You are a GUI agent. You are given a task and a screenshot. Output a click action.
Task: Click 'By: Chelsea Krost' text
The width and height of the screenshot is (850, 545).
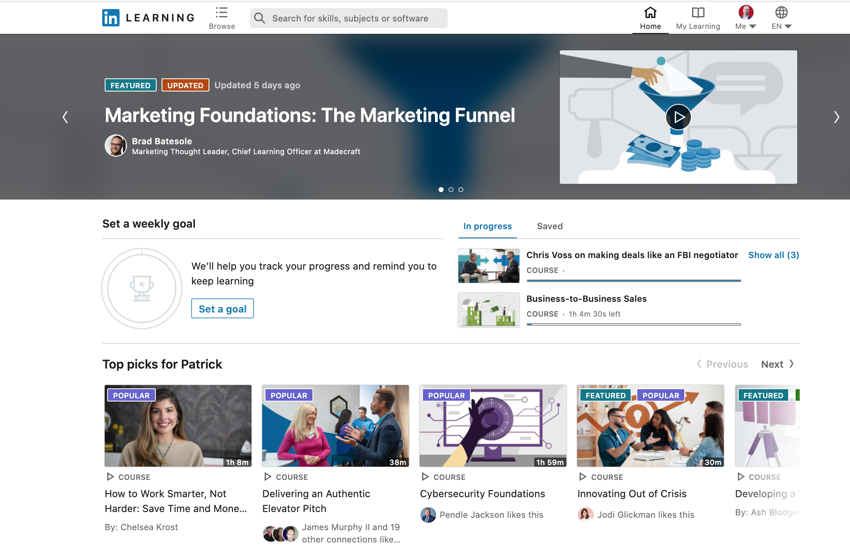[141, 527]
